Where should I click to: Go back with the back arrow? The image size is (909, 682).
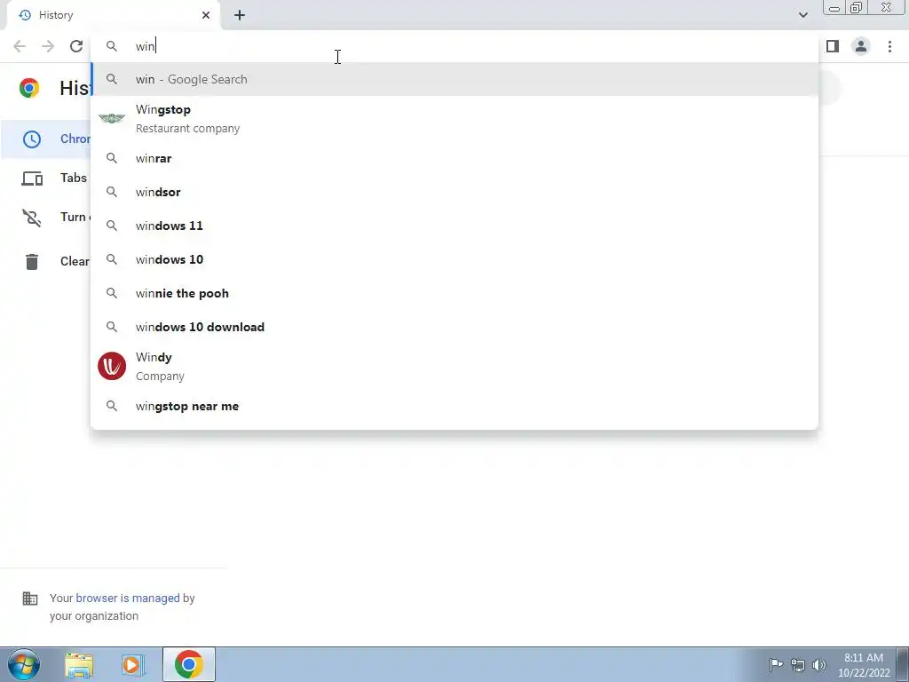[x=20, y=46]
